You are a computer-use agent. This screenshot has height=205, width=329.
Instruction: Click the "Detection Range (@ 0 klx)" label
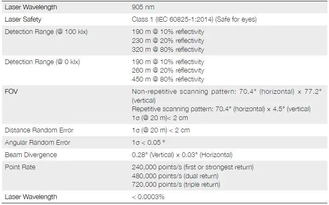[x=42, y=62]
